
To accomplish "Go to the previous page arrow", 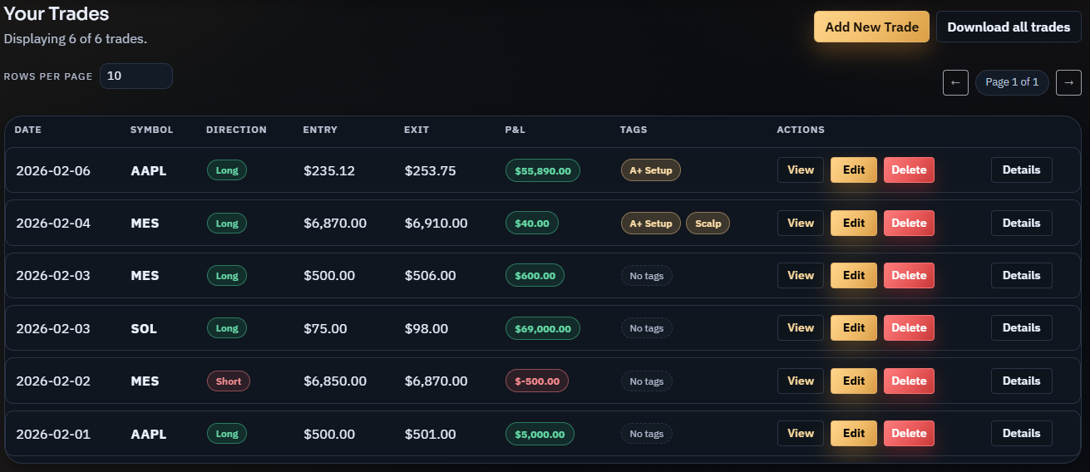I will (x=955, y=82).
